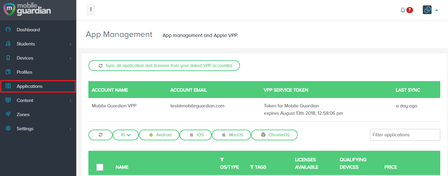448x176 pixels.
Task: Sort by NAME column header
Action: coord(122,167)
